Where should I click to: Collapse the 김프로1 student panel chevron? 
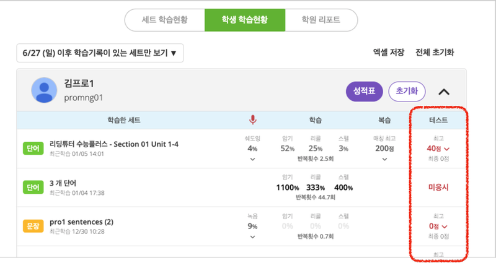(x=444, y=92)
